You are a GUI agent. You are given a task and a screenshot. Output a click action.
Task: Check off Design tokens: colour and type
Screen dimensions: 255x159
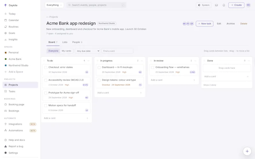[x=99, y=80]
